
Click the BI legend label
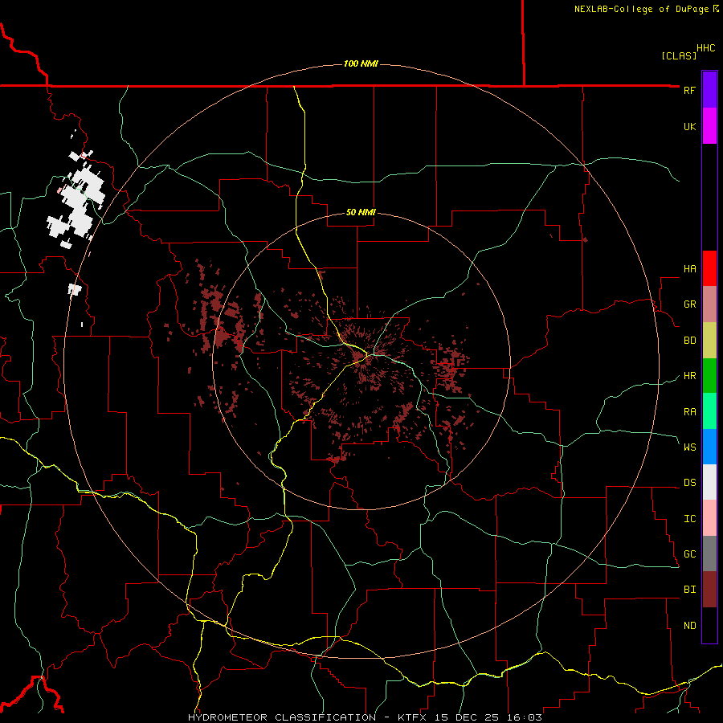click(689, 590)
